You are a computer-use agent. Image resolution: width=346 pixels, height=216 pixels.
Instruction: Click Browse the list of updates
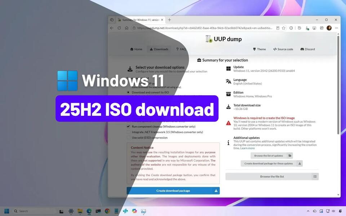272,156
